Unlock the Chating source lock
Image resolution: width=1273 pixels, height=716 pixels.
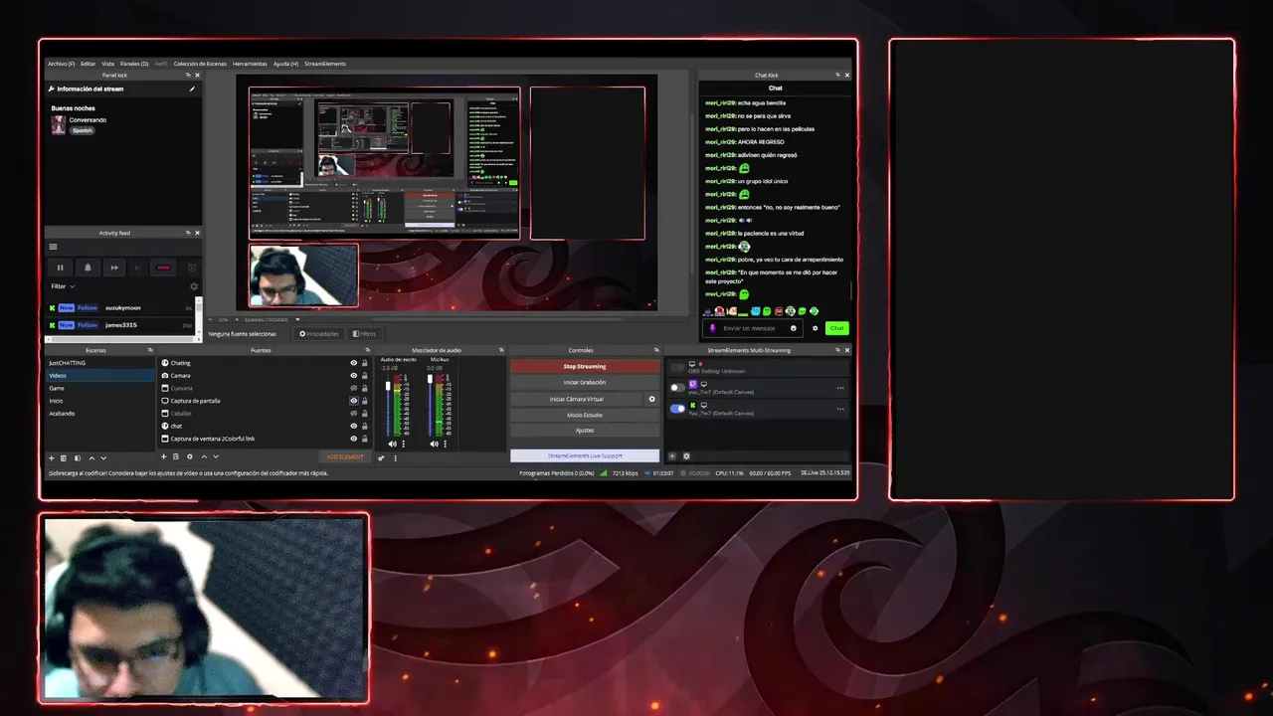[x=365, y=363]
